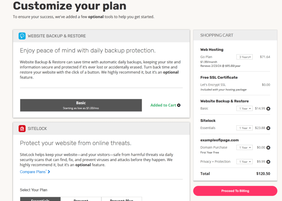This screenshot has height=201, width=282.
Task: Click the Website Backup & Restore header icon
Action: click(x=22, y=36)
